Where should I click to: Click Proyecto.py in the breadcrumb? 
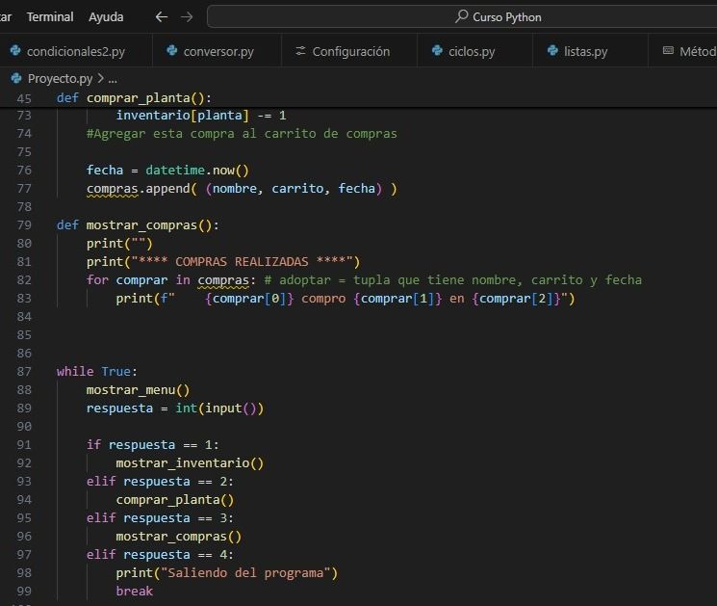(60, 79)
